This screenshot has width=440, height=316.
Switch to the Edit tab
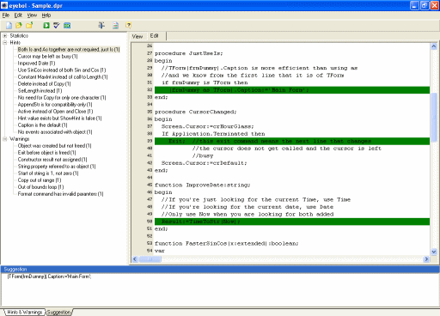point(155,36)
